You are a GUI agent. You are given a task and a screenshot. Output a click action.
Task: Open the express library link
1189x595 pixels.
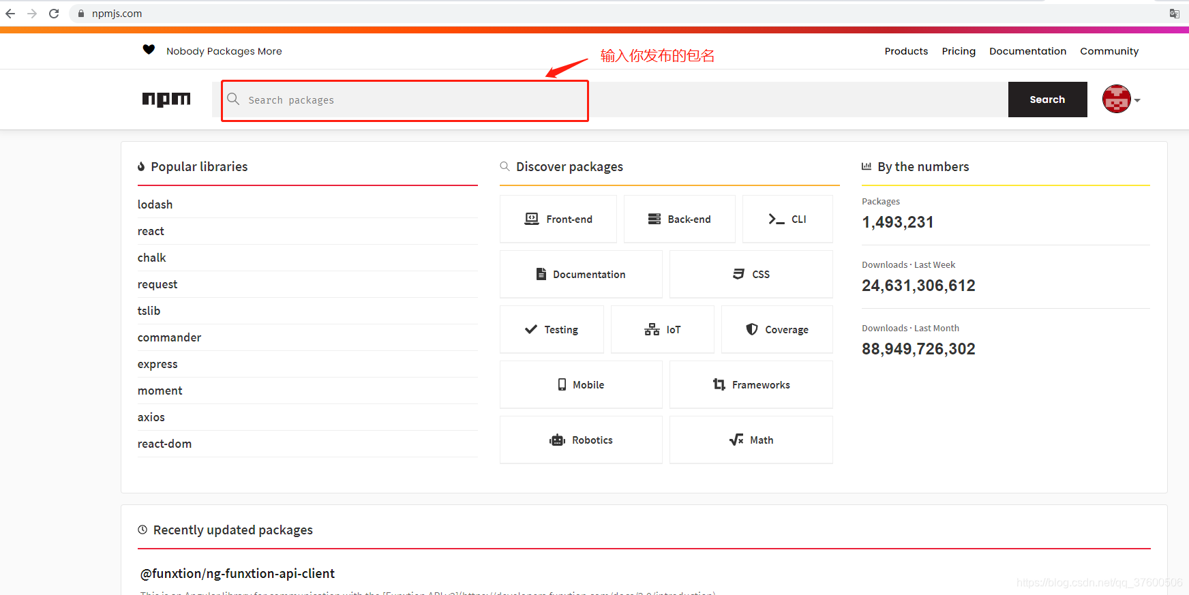157,364
